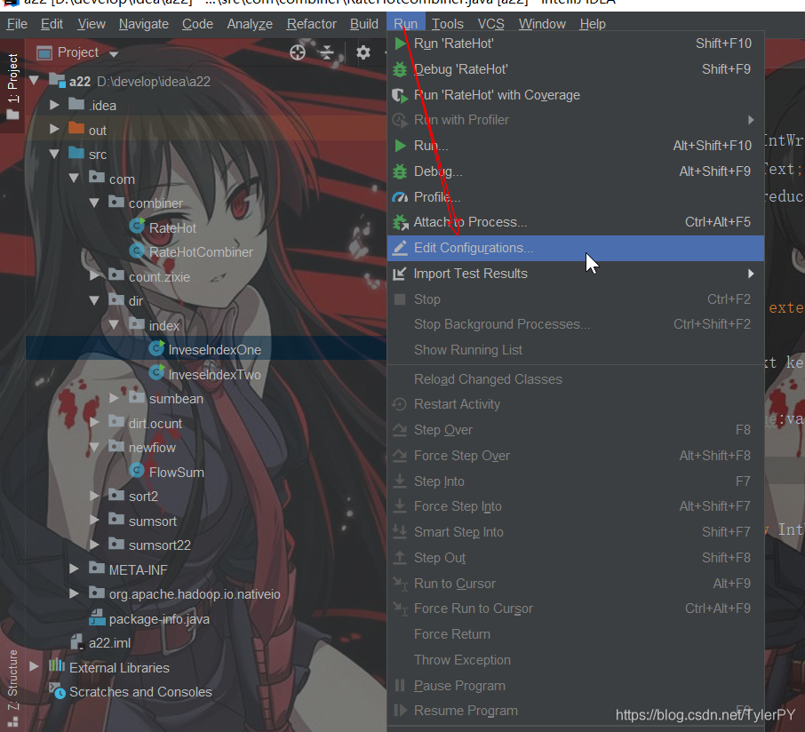The width and height of the screenshot is (805, 732).
Task: Open the Help menu
Action: click(x=593, y=24)
